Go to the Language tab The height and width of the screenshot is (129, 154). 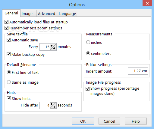(x=67, y=13)
